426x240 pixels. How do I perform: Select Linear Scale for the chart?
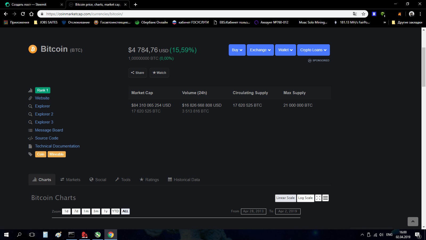click(x=285, y=198)
